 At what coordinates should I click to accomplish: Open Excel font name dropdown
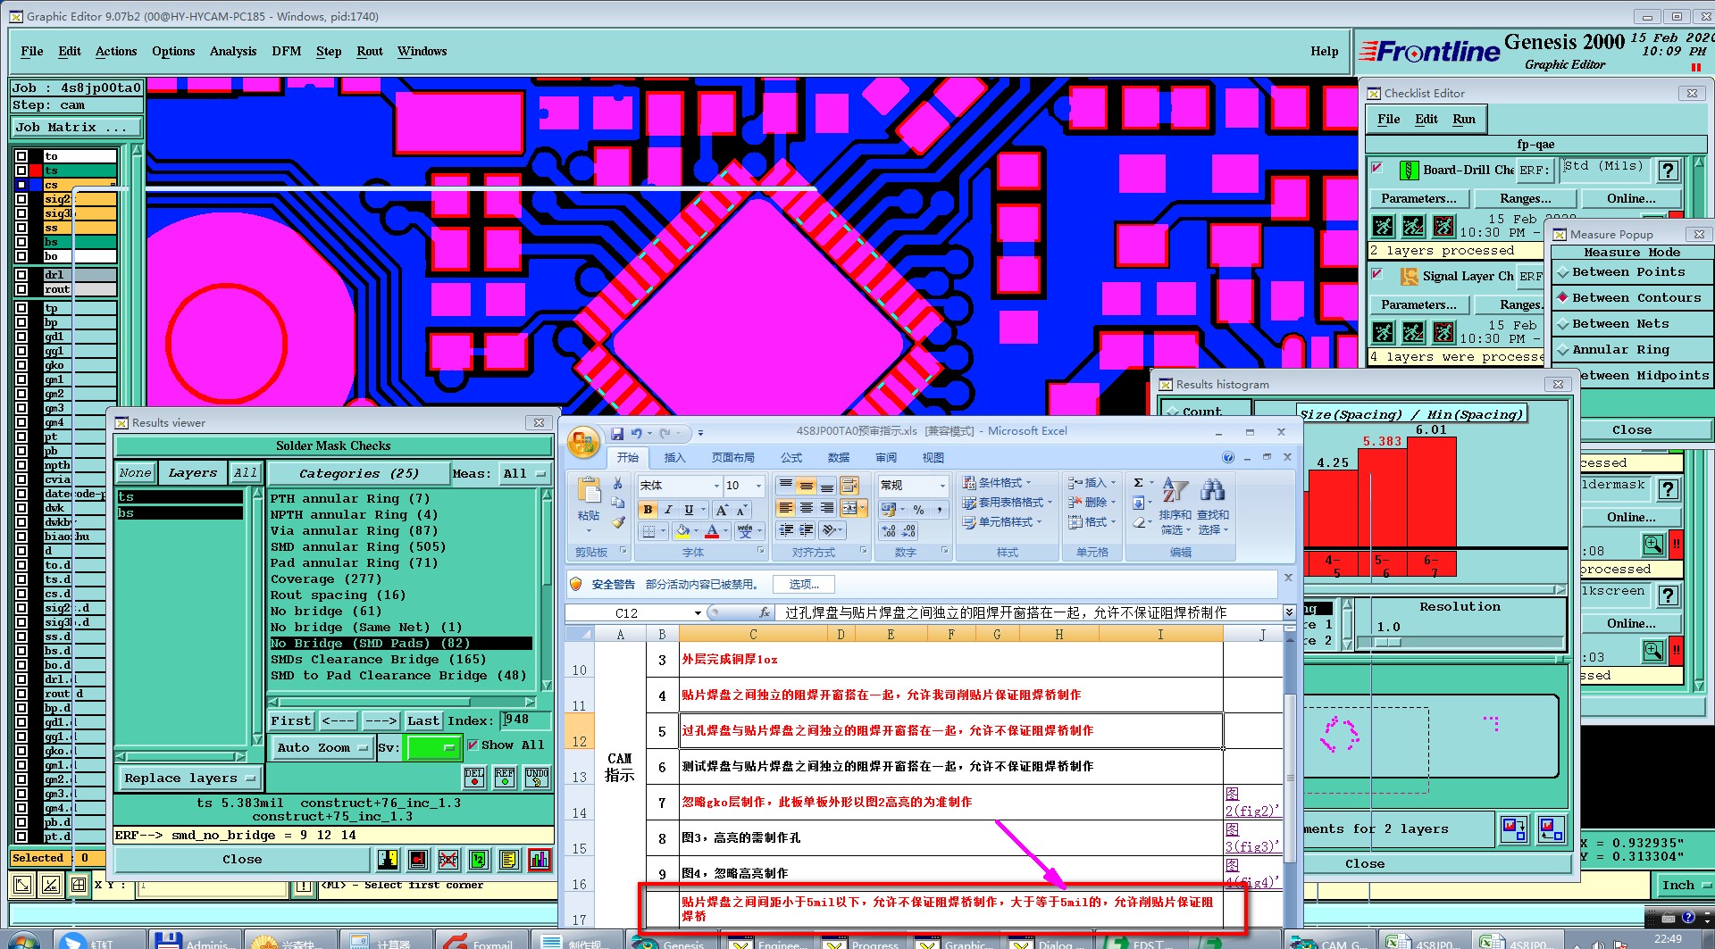[716, 486]
